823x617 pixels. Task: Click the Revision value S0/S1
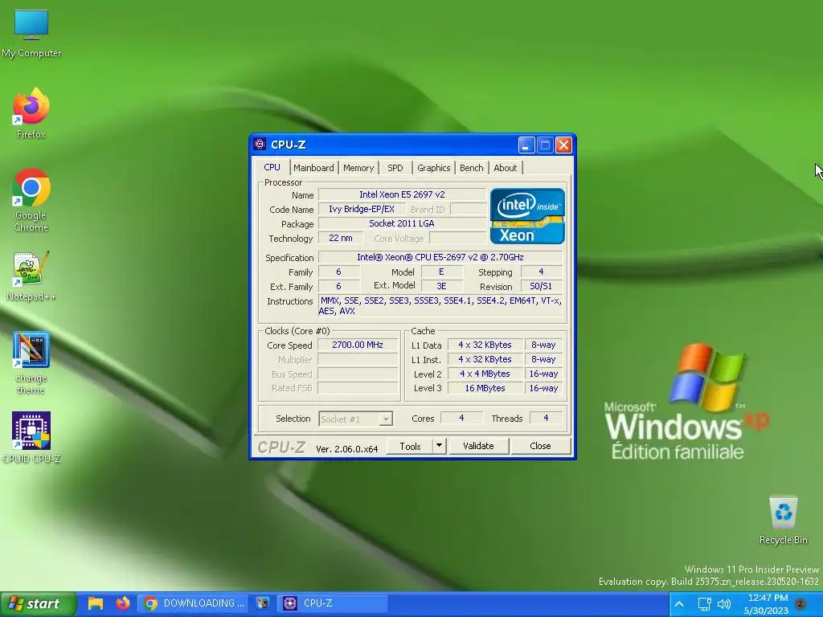click(541, 286)
